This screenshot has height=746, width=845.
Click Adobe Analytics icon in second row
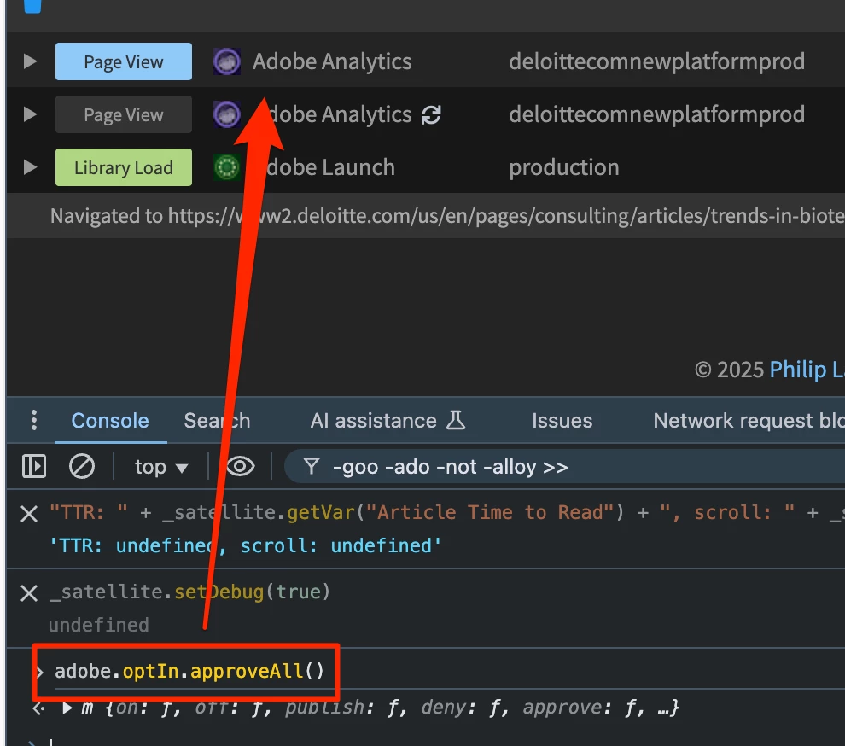(x=227, y=114)
